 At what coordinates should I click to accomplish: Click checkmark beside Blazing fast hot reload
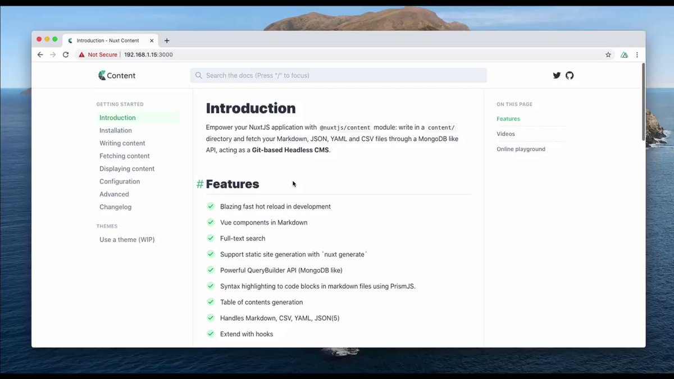coord(211,206)
